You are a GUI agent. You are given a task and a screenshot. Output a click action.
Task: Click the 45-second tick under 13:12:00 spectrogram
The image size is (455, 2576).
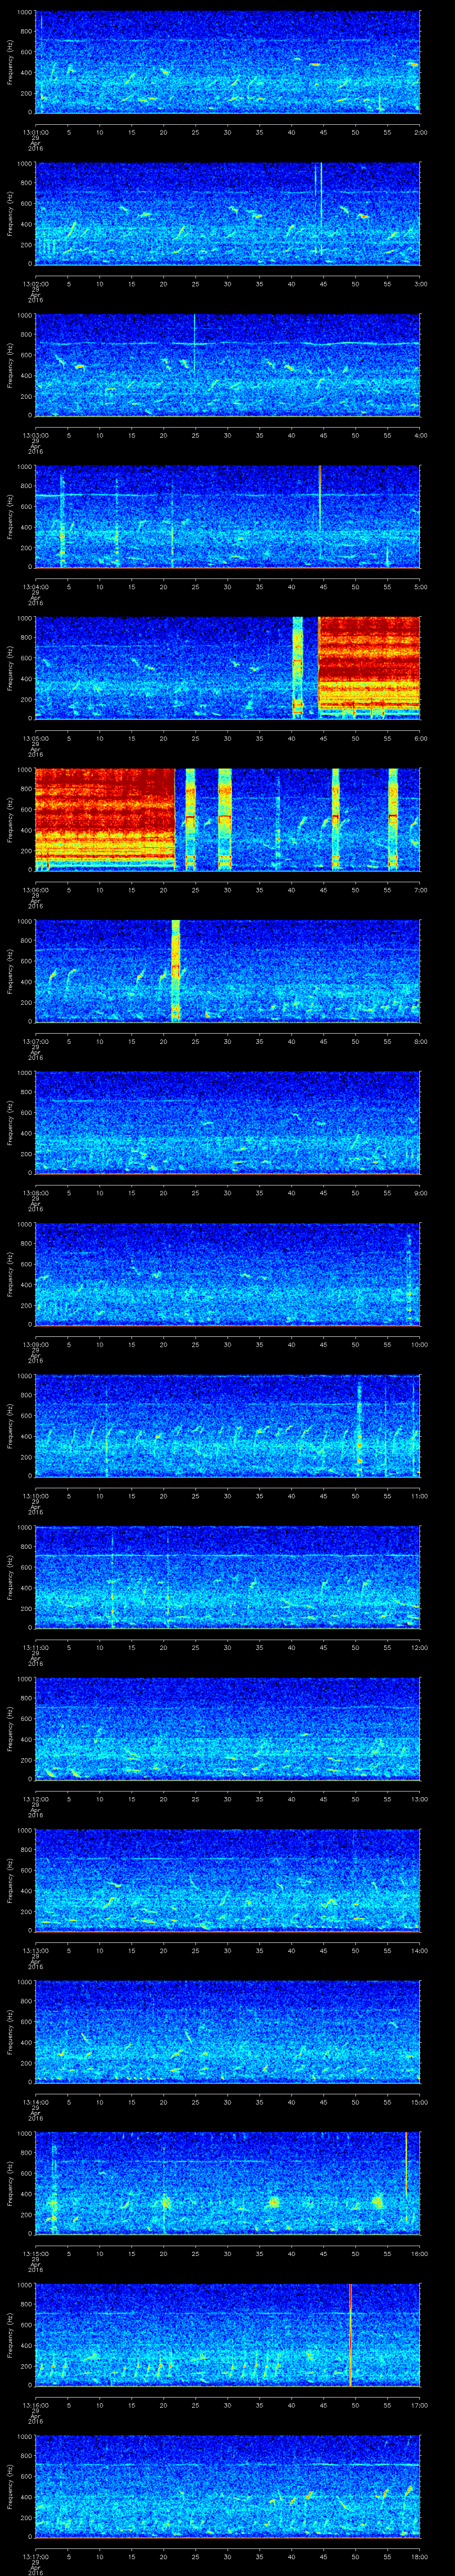coord(324,1799)
